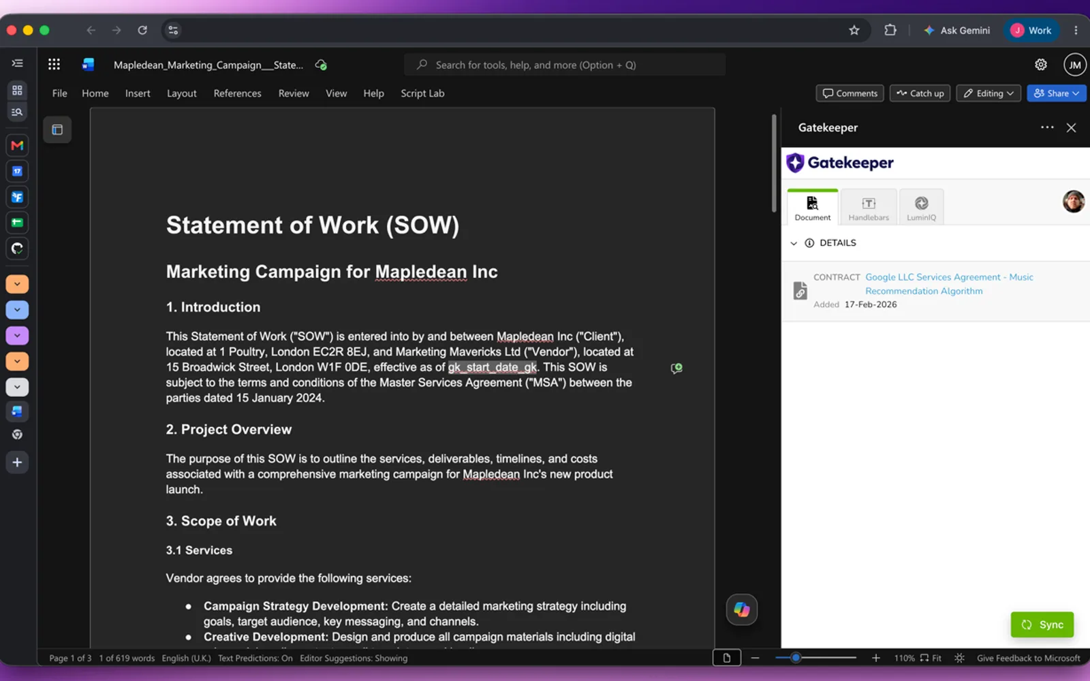Open Gatekeeper panel more options ellipsis
This screenshot has height=681, width=1090.
[1047, 127]
